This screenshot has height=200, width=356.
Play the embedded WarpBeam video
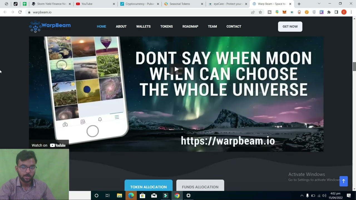[x=176, y=69]
